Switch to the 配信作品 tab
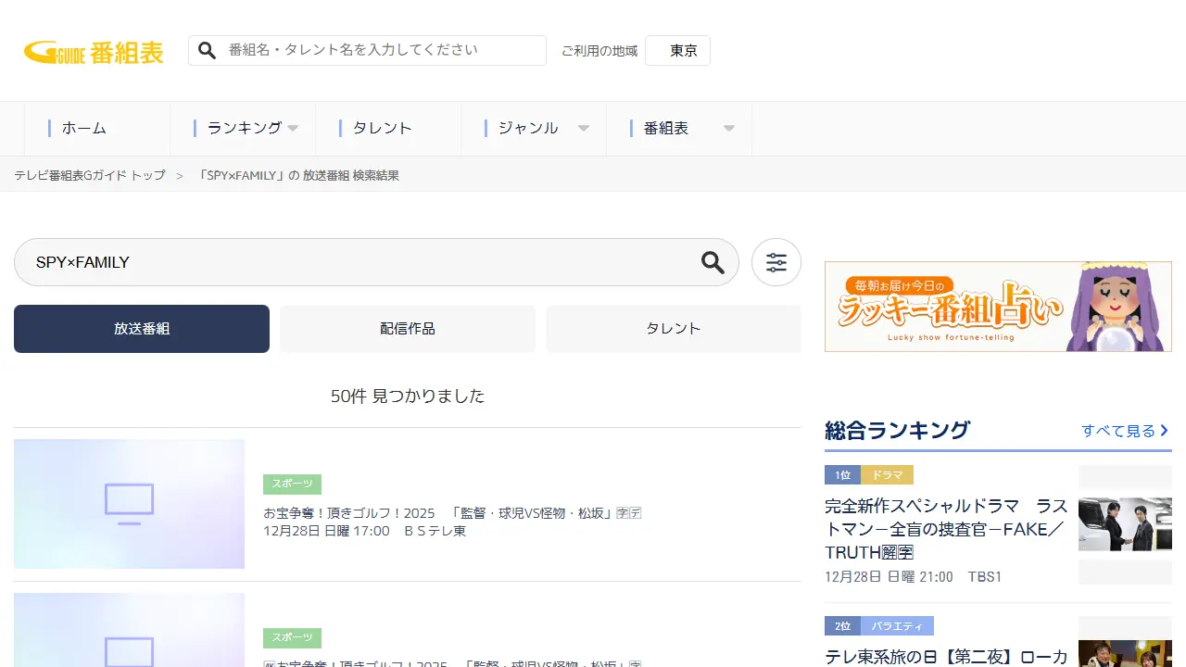Viewport: 1186px width, 667px height. [x=408, y=329]
